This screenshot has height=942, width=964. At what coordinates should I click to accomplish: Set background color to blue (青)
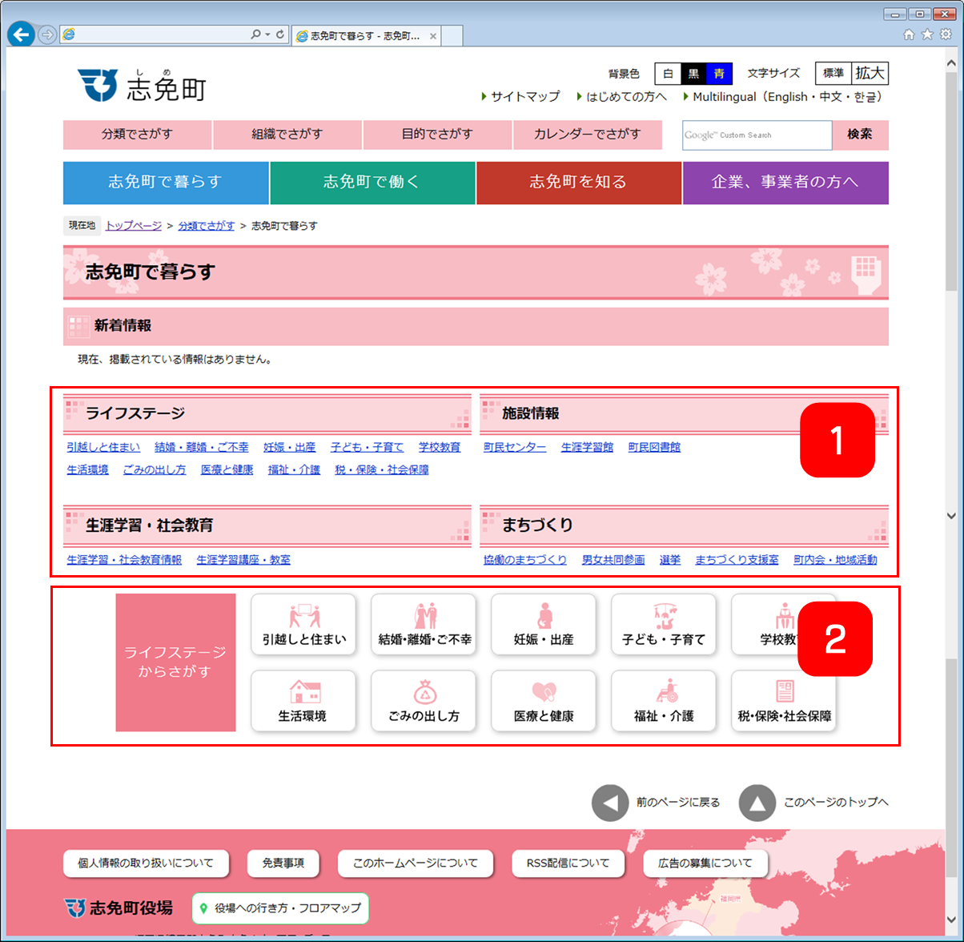(x=719, y=74)
